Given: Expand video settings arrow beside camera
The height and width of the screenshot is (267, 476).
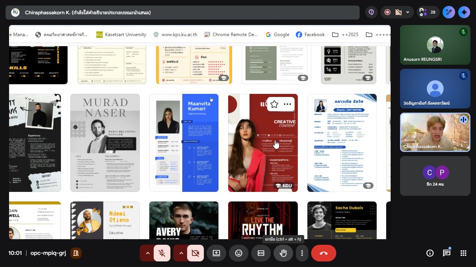Looking at the screenshot, I should coord(181,253).
